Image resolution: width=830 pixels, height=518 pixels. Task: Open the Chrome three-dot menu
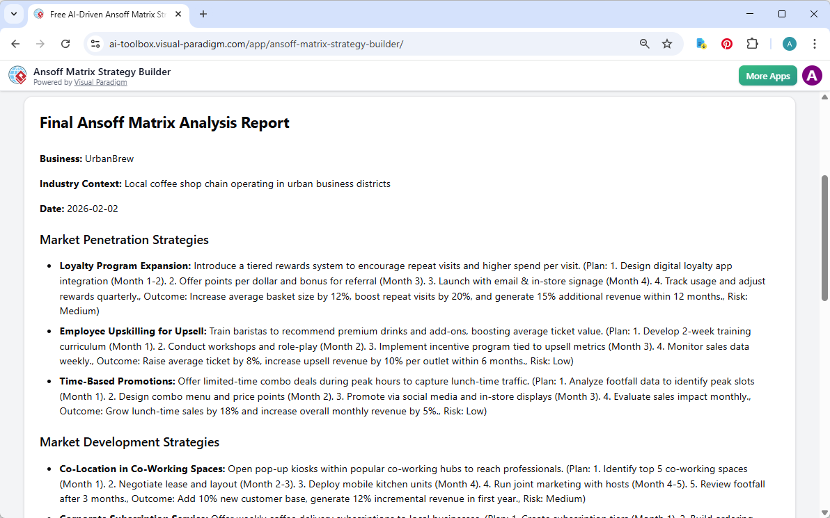(815, 43)
